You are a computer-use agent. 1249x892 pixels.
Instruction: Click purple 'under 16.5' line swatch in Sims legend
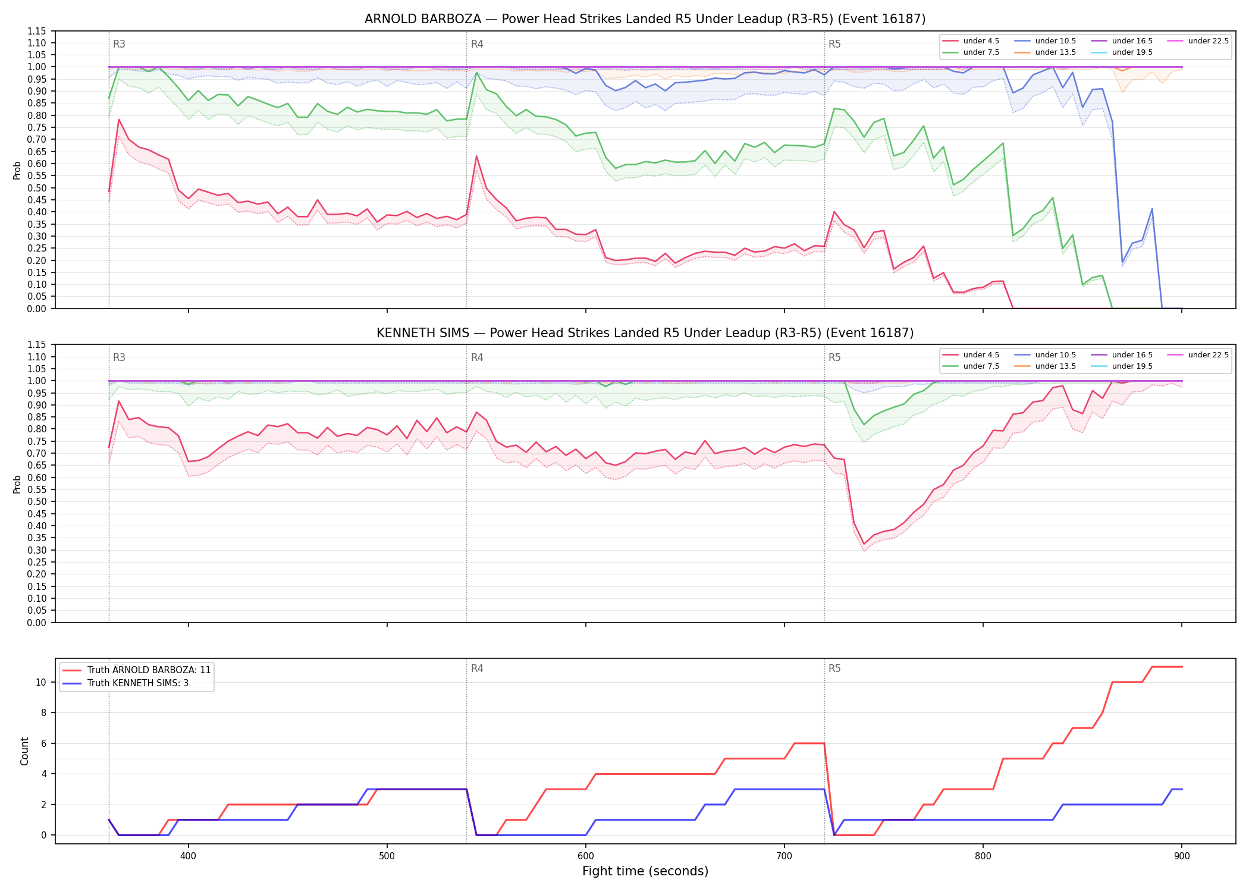coord(1099,355)
